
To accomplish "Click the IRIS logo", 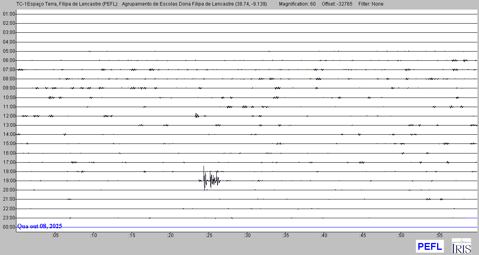I will click(461, 246).
